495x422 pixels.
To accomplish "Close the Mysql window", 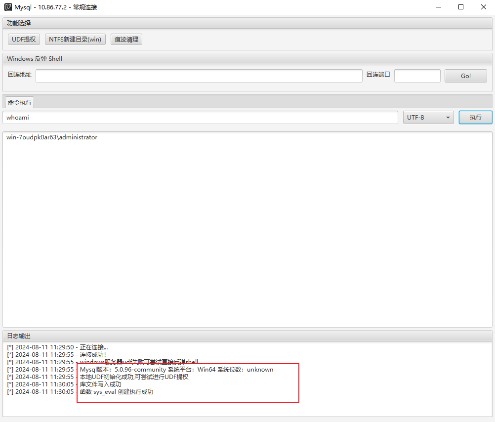I will pos(483,7).
